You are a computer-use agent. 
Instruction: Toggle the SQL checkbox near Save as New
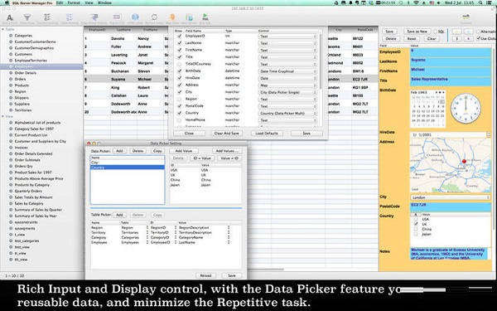(x=436, y=32)
